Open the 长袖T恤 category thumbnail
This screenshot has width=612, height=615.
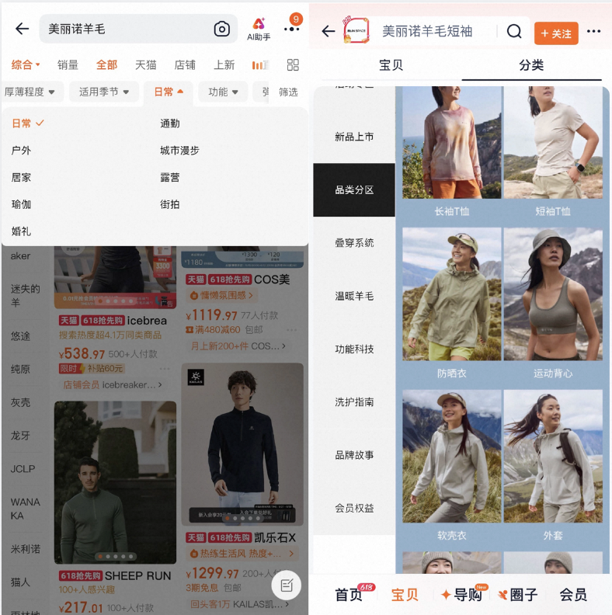point(451,143)
